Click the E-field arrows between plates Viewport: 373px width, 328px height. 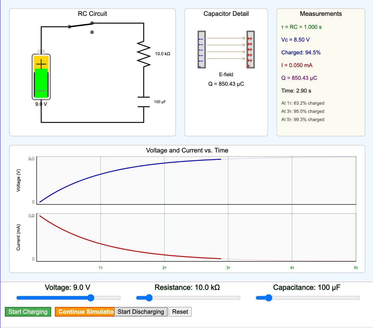(226, 48)
